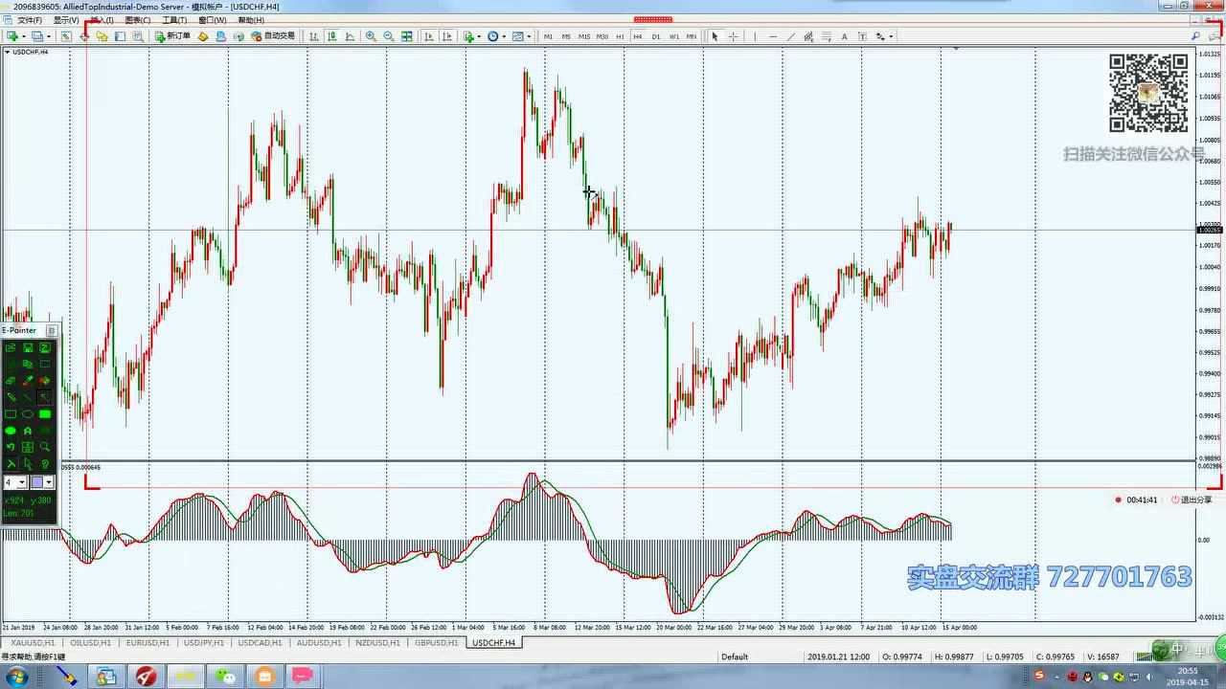
Task: Select the E-Pointer text 'A' tool
Action: point(28,431)
